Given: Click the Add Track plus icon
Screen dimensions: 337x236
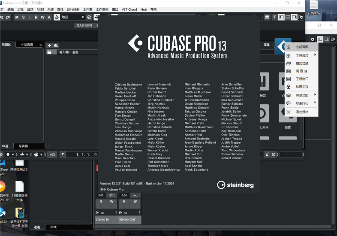Looking at the screenshot, I should (49, 45).
